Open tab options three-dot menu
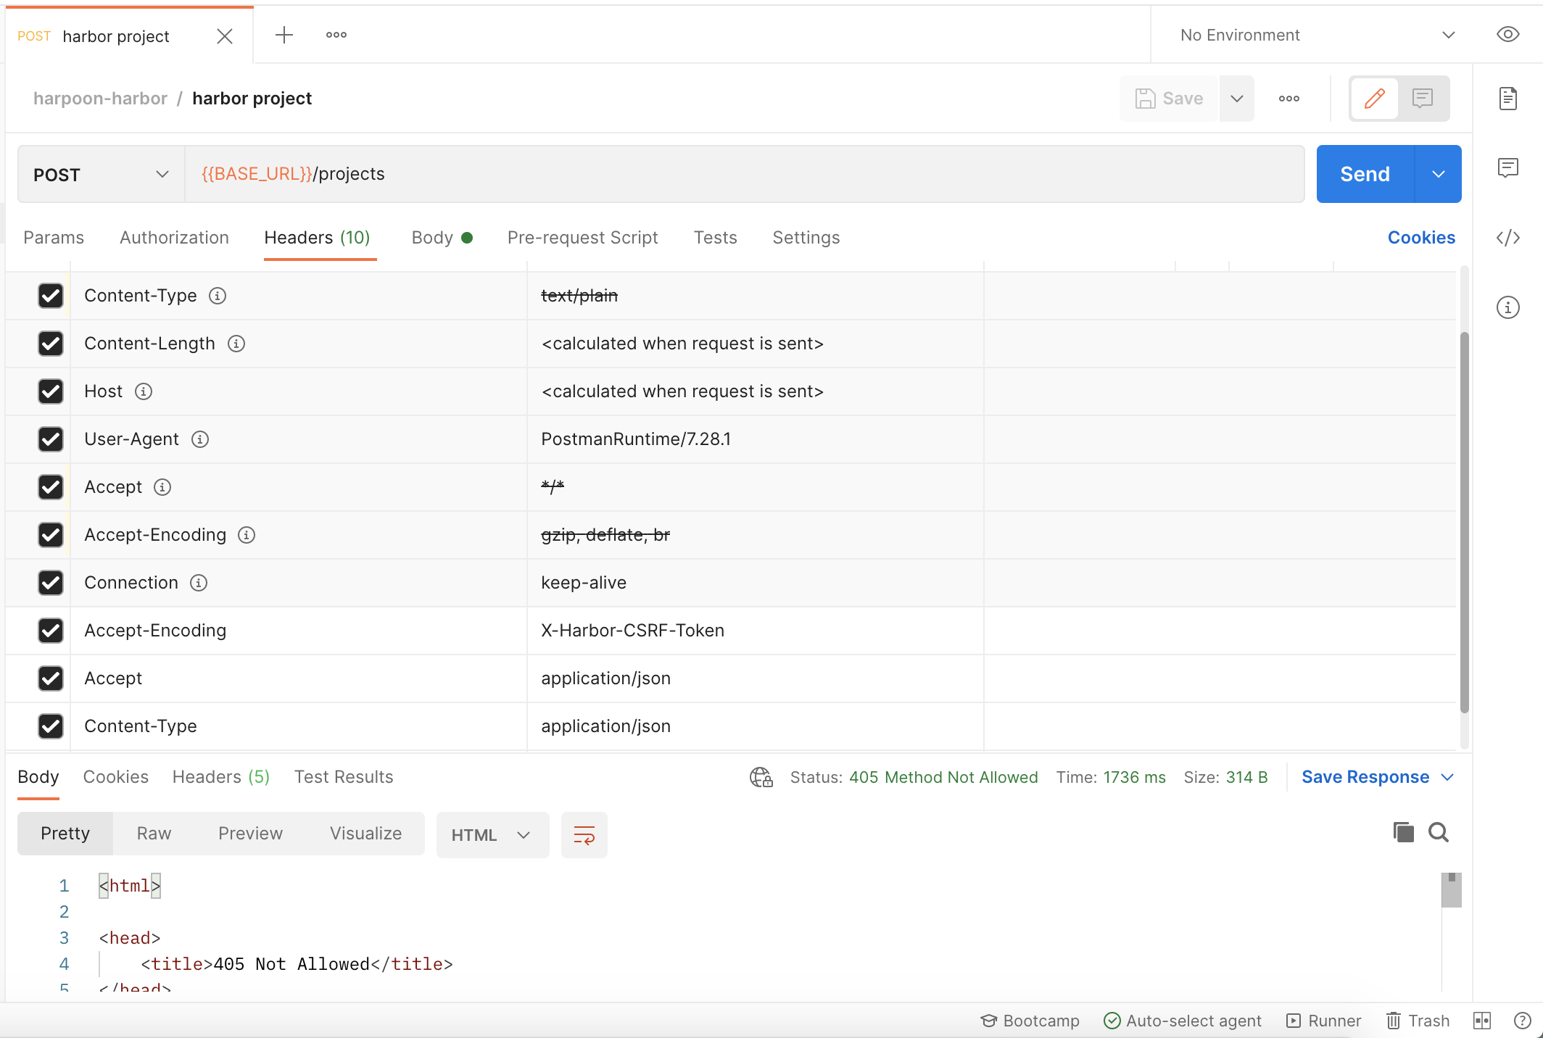The width and height of the screenshot is (1543, 1038). [x=336, y=35]
